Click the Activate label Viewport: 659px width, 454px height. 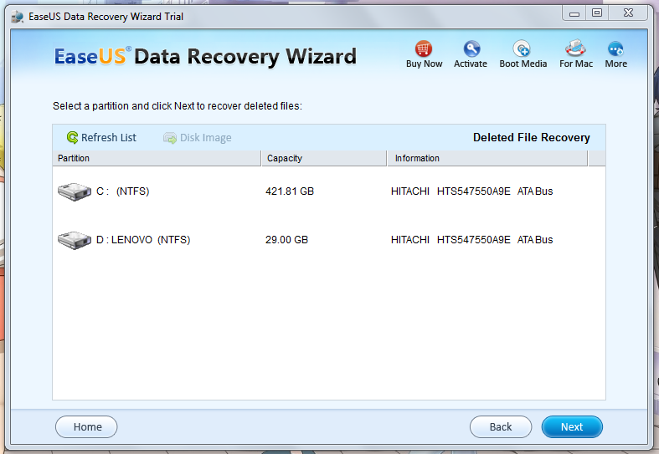click(471, 64)
